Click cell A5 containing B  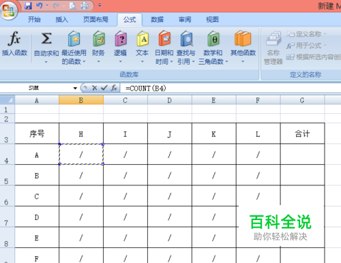coord(37,175)
